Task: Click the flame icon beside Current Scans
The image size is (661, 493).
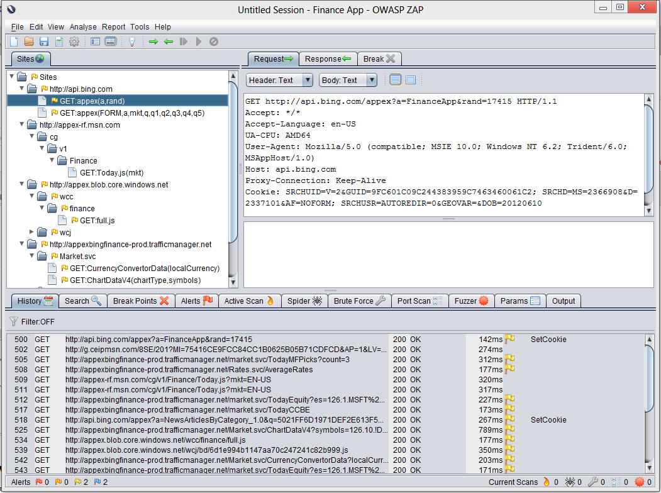Action: point(547,482)
